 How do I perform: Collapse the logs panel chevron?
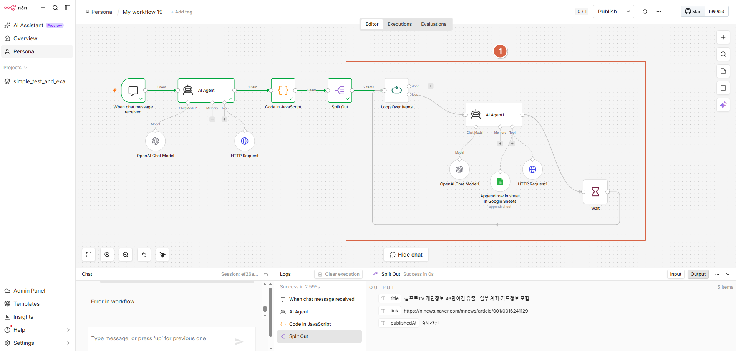coord(728,274)
